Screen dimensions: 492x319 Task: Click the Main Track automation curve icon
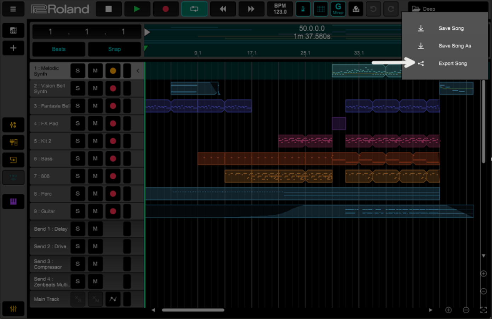point(113,299)
